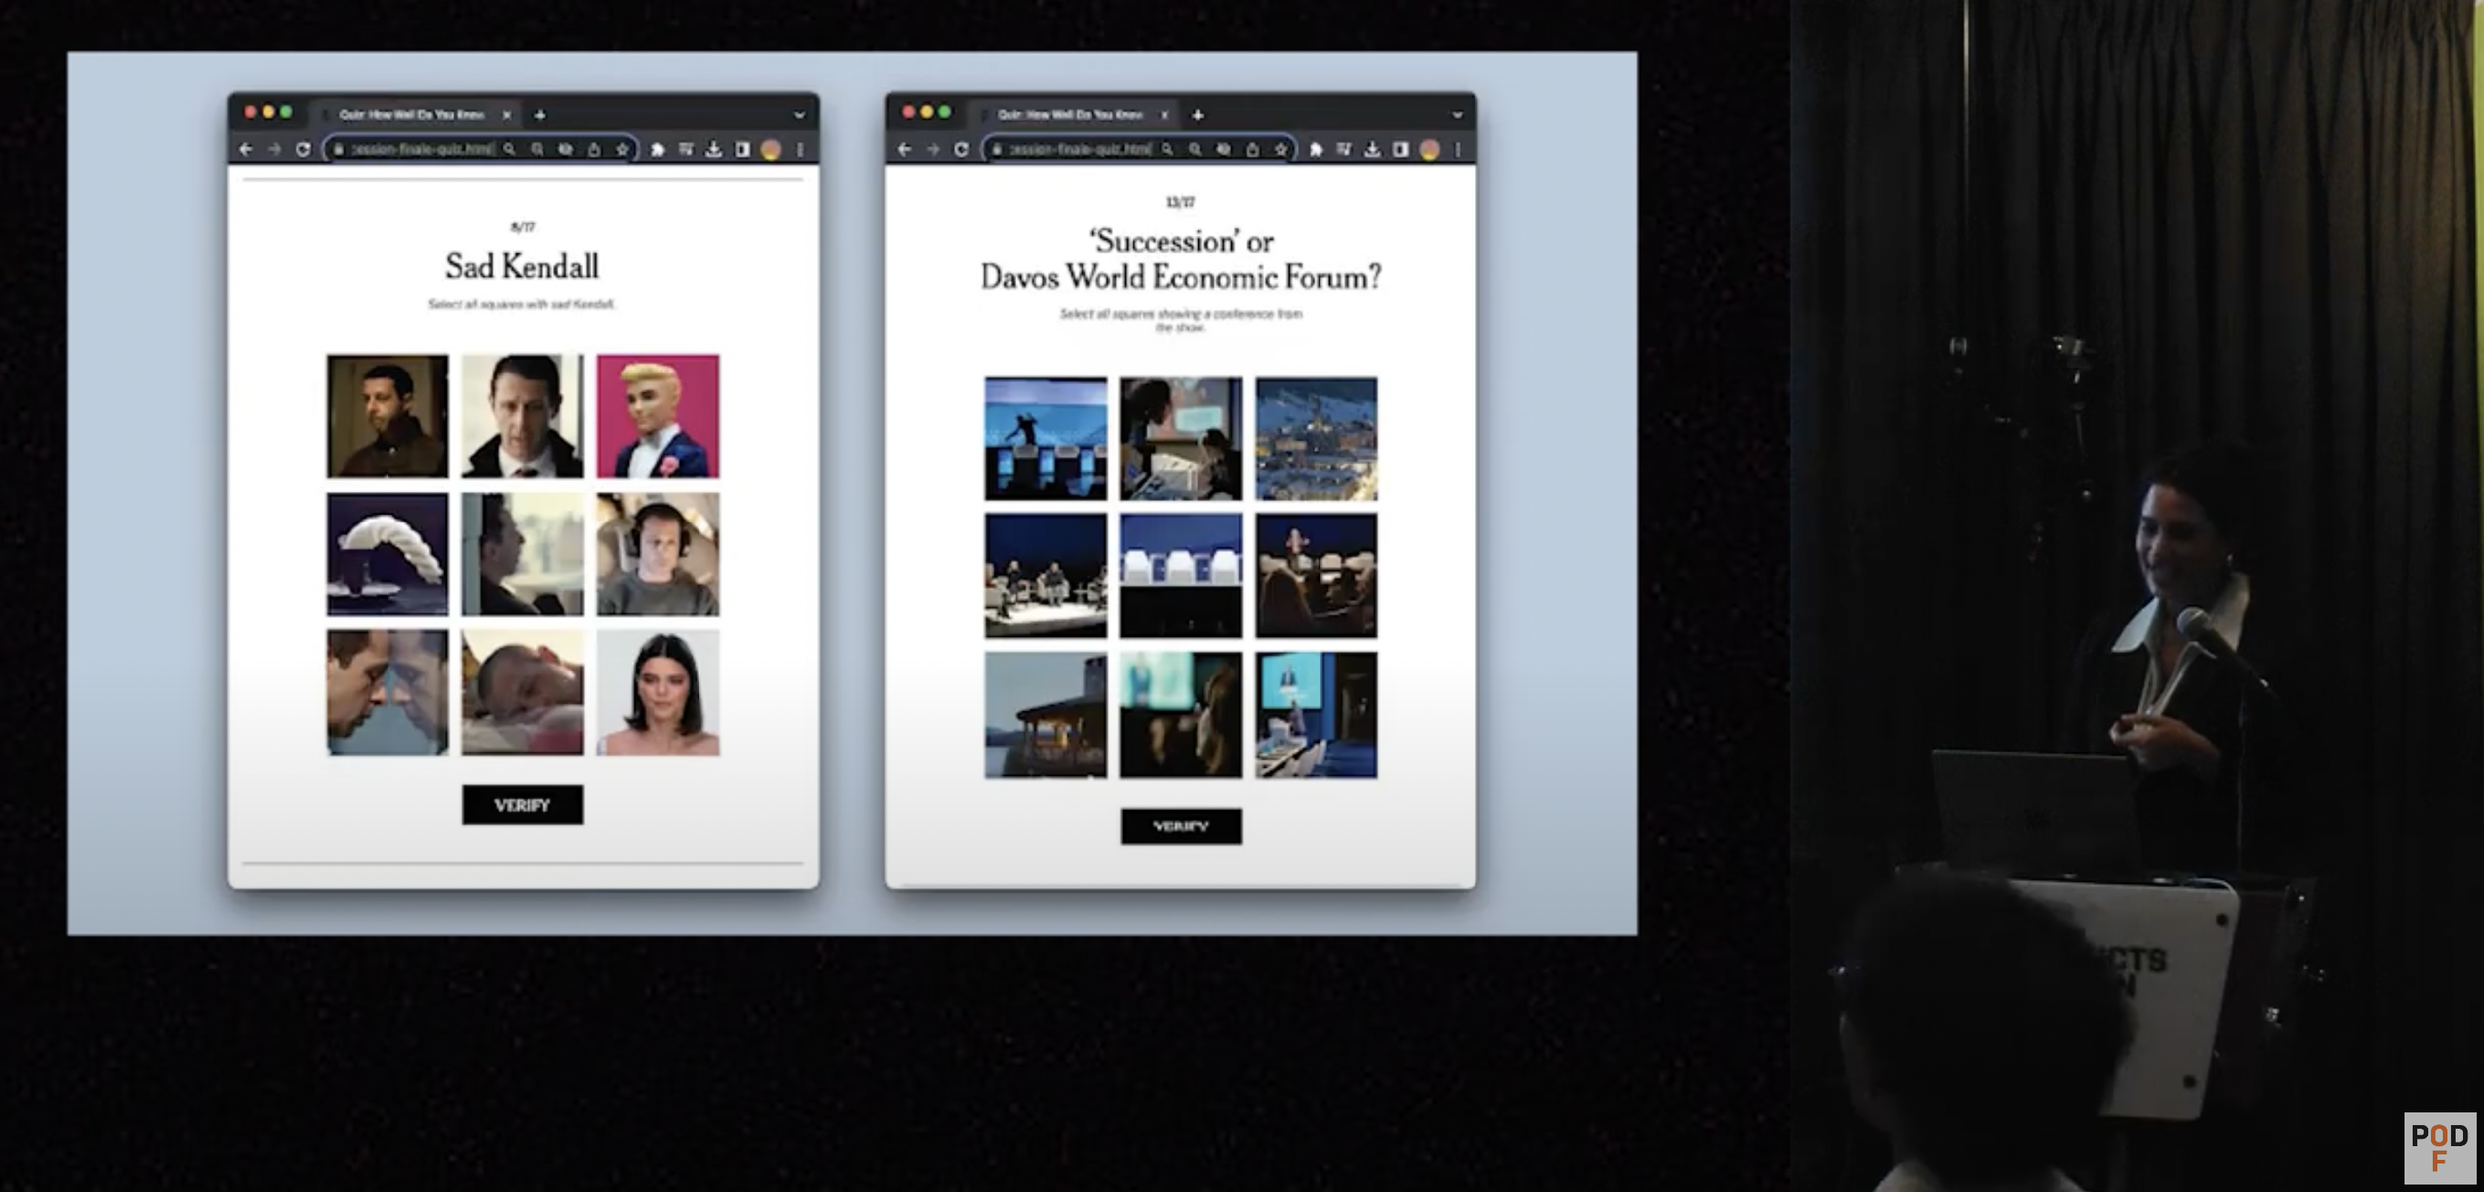Image resolution: width=2484 pixels, height=1192 pixels.
Task: Click the profile avatar in the right browser
Action: [1429, 149]
